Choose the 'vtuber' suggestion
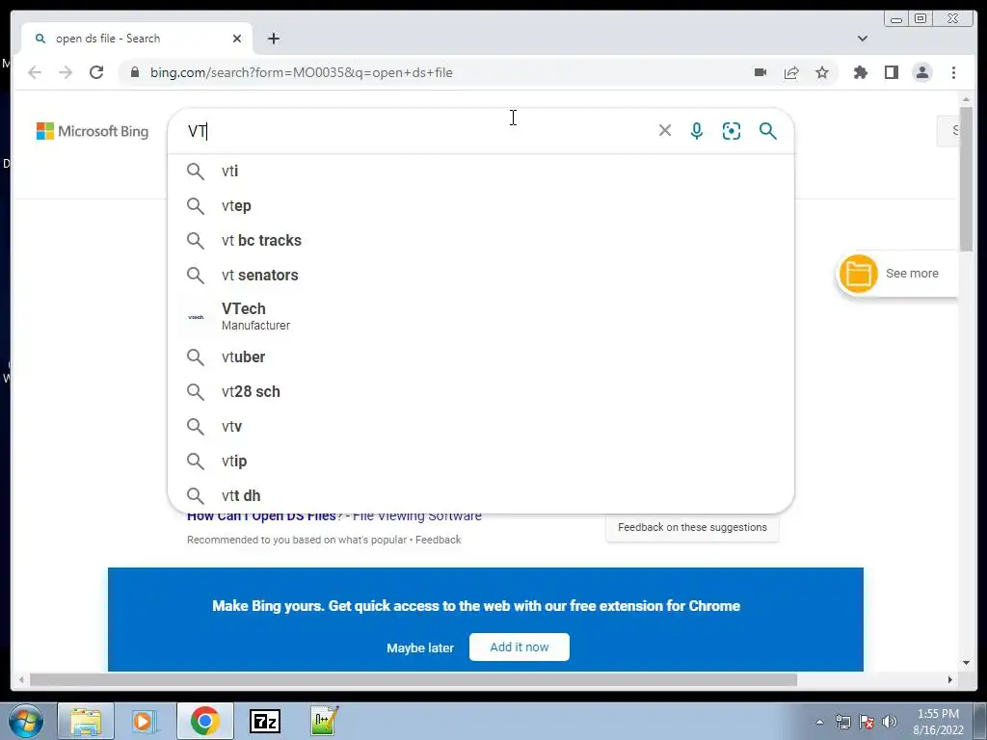This screenshot has width=987, height=740. [481, 357]
